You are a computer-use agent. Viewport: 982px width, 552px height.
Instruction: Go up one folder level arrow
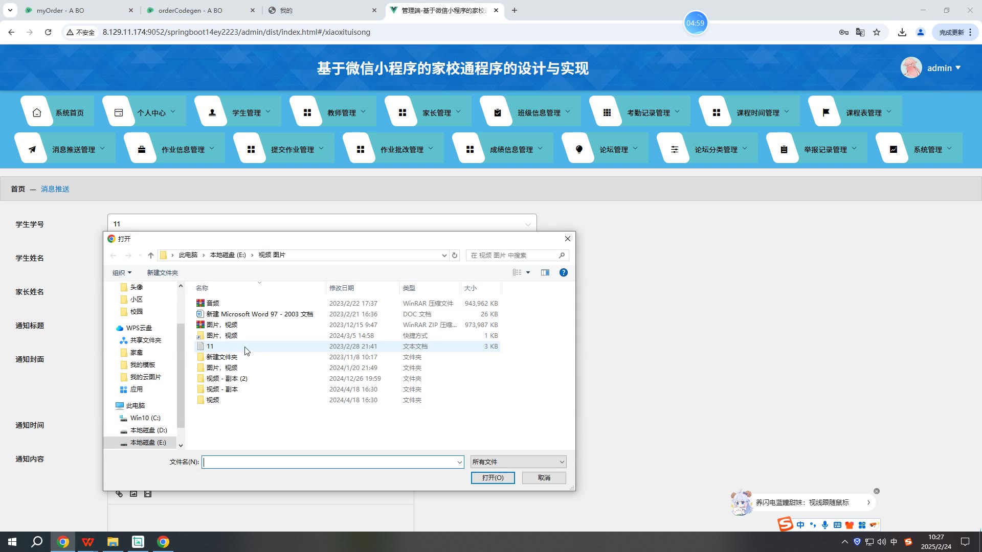coord(150,255)
